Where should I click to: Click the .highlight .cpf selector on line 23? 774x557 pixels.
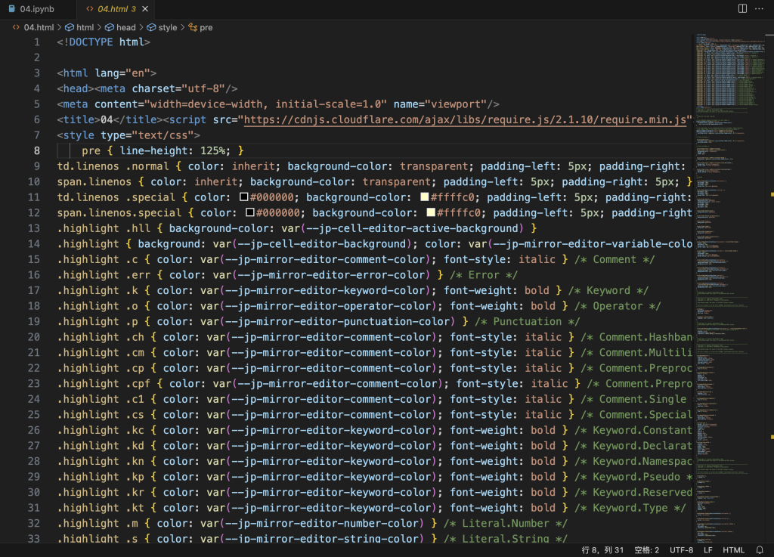[104, 383]
